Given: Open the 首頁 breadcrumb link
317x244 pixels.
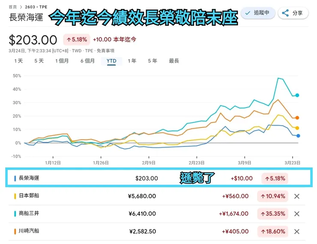Looking at the screenshot, I should 13,7.
